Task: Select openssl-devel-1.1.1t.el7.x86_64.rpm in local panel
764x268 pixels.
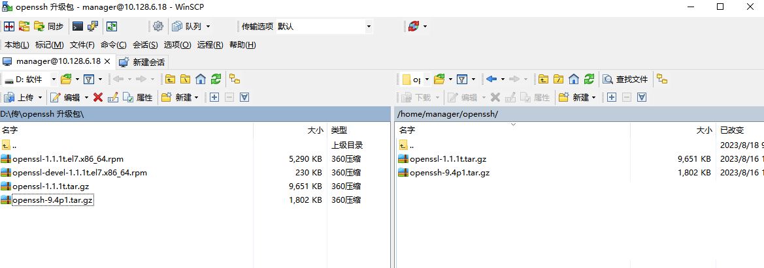Action: click(x=80, y=173)
